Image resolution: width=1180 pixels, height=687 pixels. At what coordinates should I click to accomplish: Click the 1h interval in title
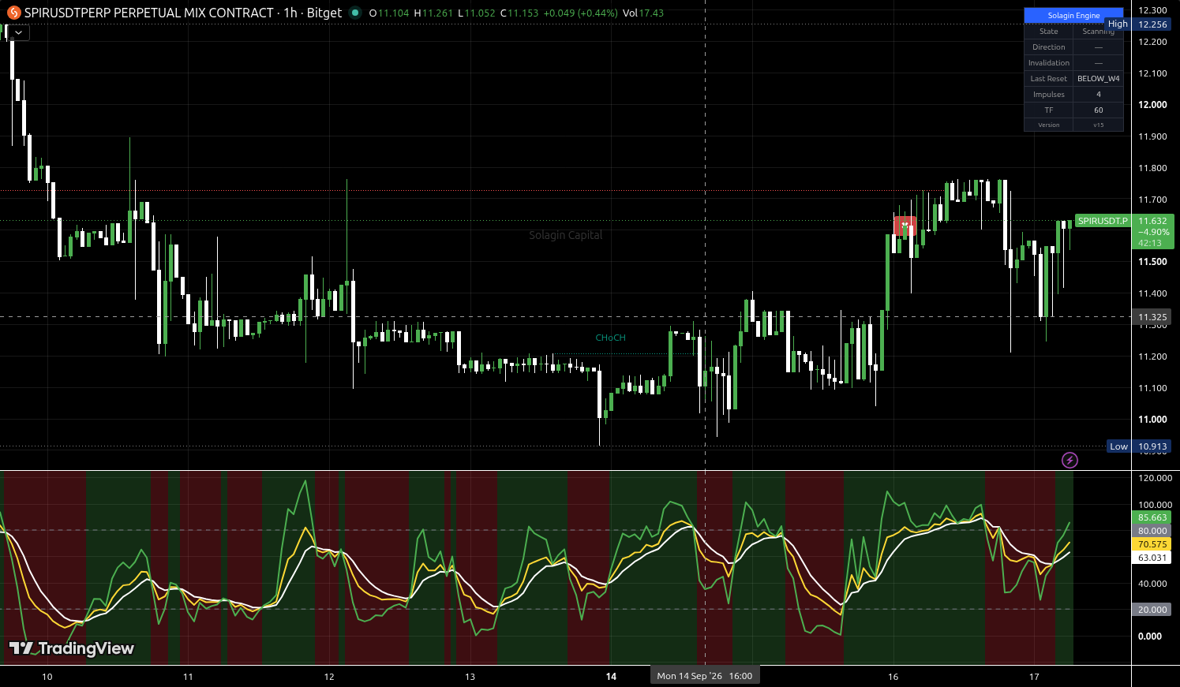pos(290,13)
